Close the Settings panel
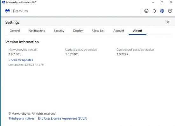 tap(168, 22)
